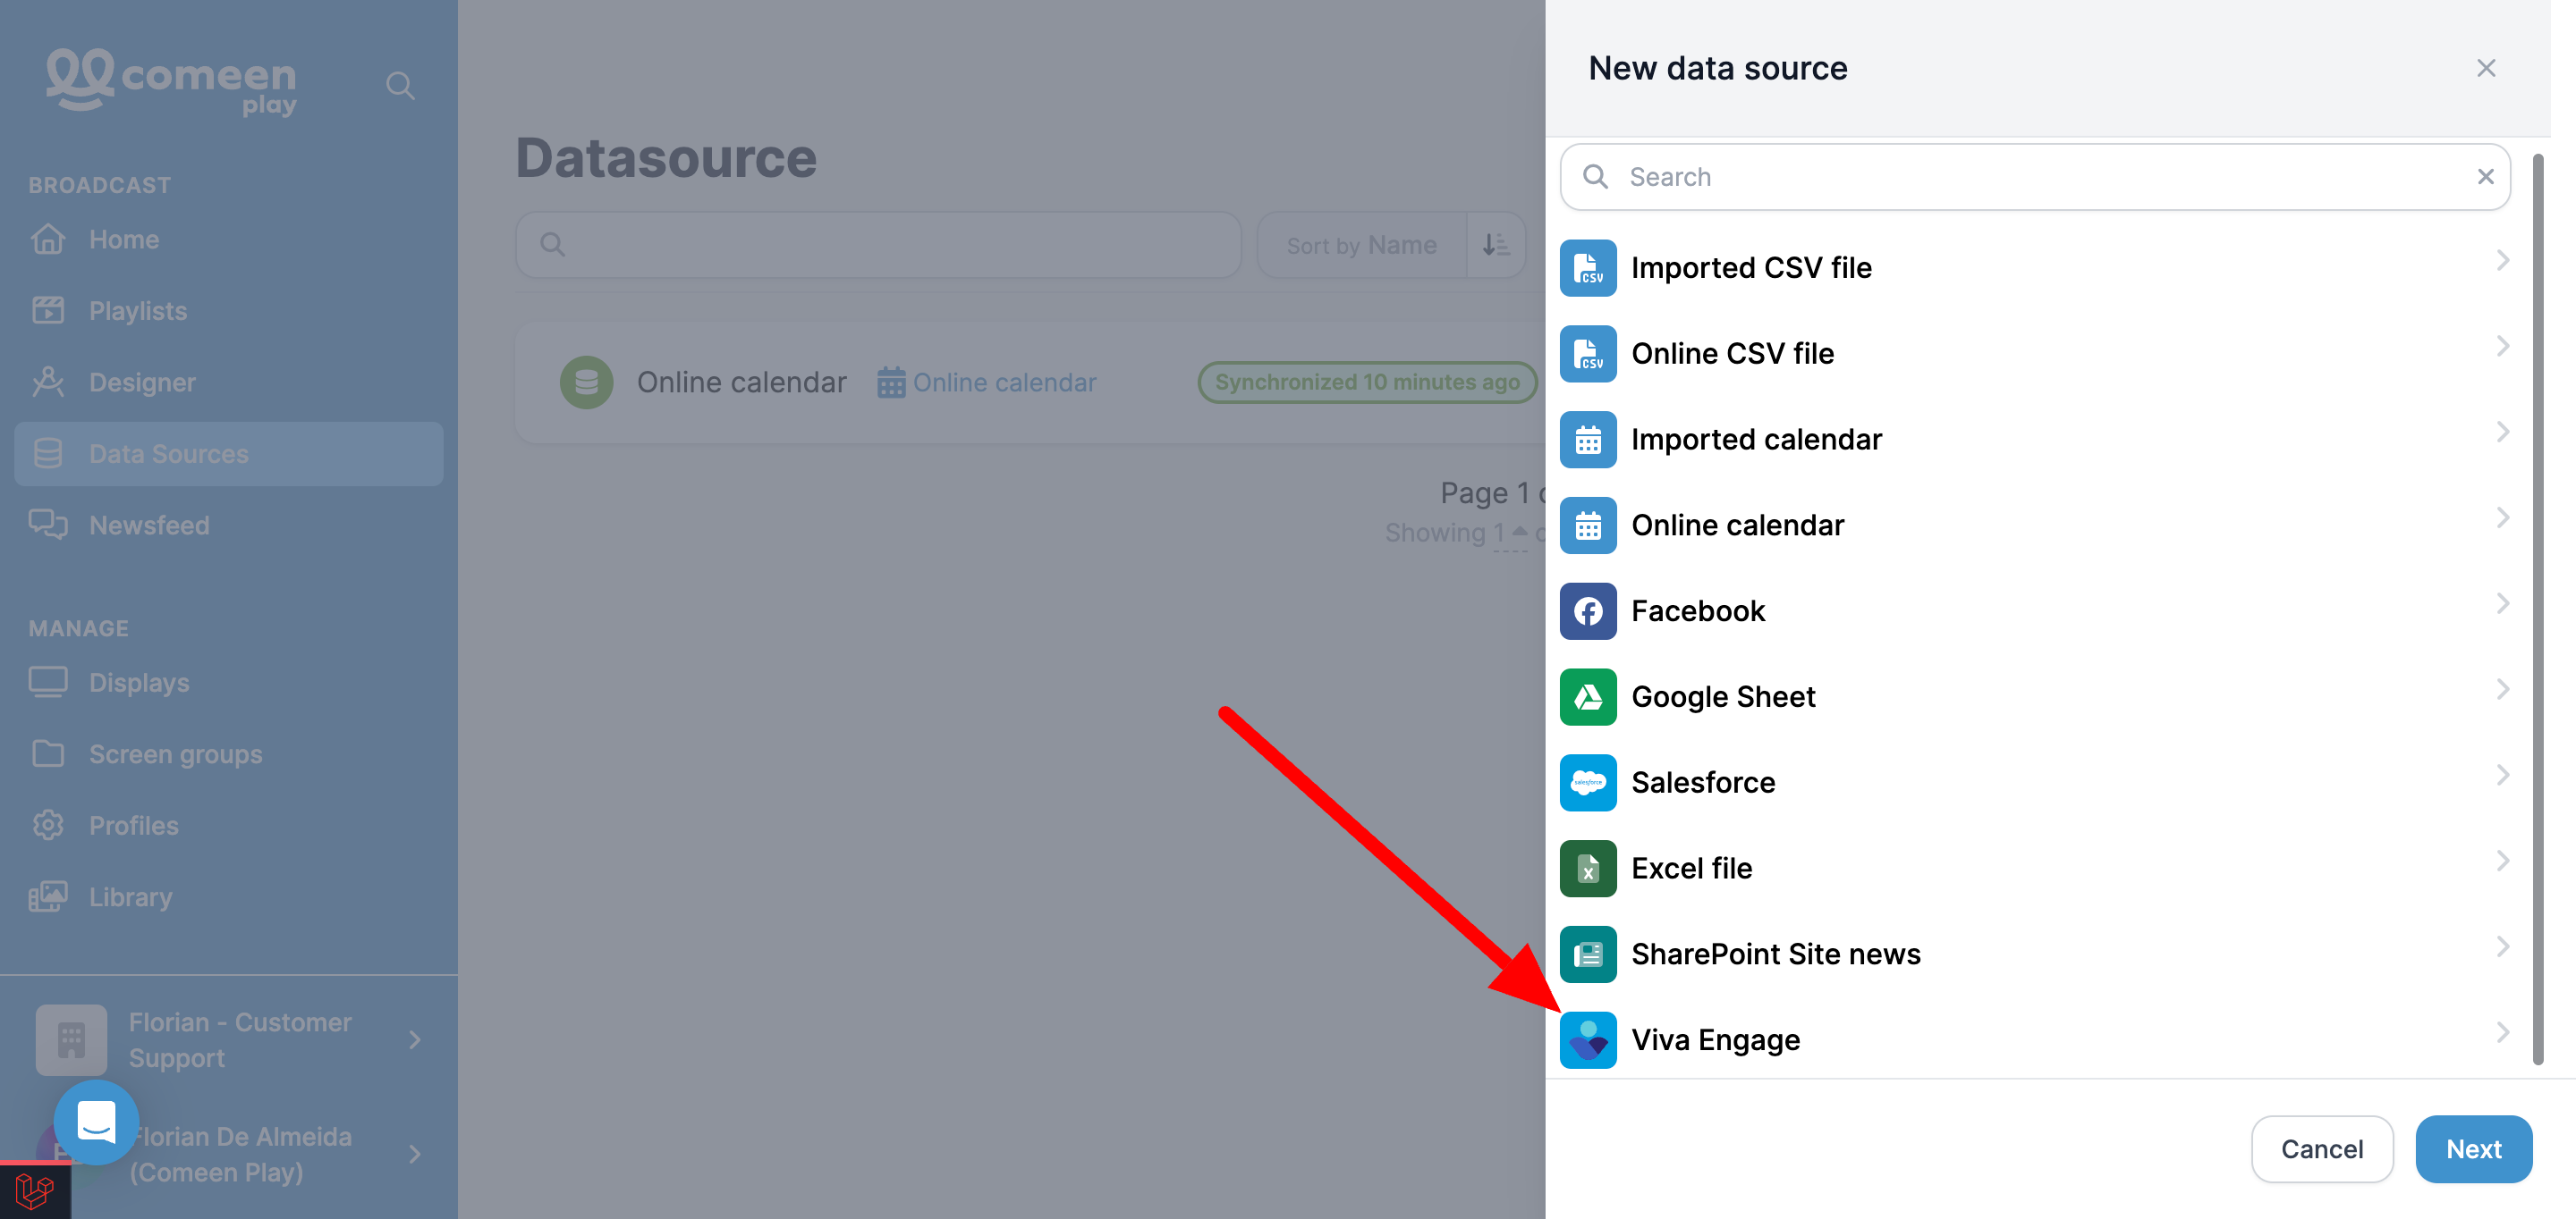Click the Home icon in sidebar
The height and width of the screenshot is (1219, 2576).
click(x=48, y=240)
